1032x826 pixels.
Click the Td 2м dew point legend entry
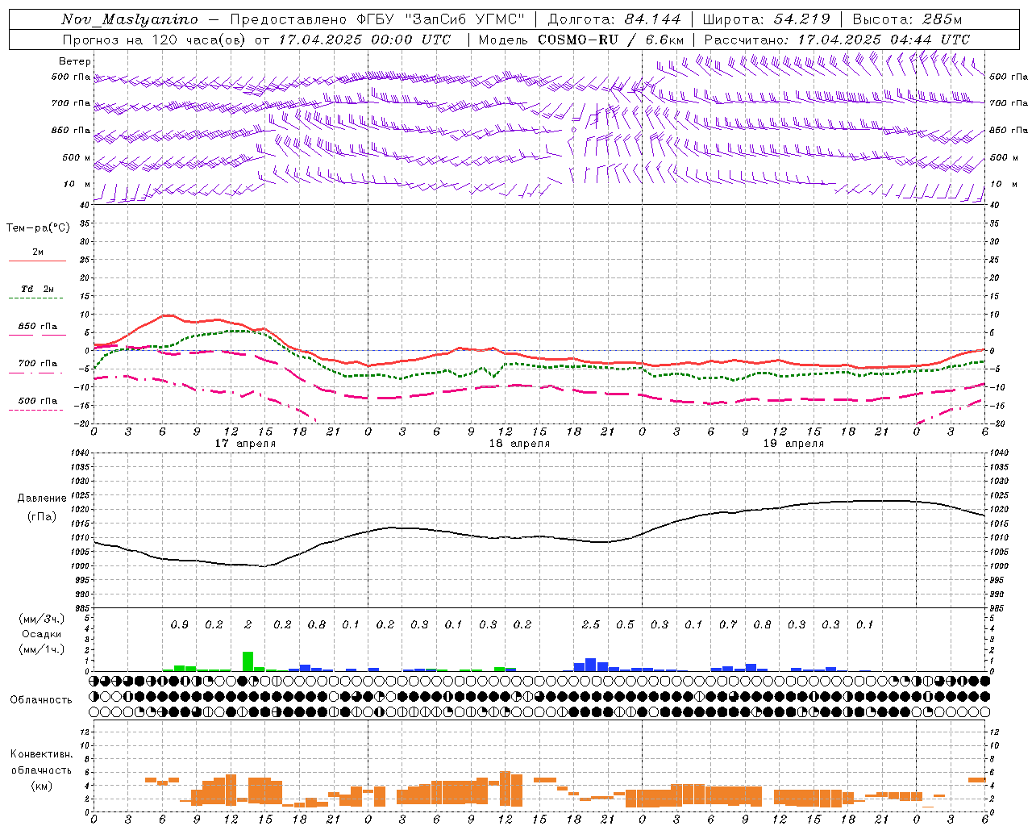coord(37,289)
